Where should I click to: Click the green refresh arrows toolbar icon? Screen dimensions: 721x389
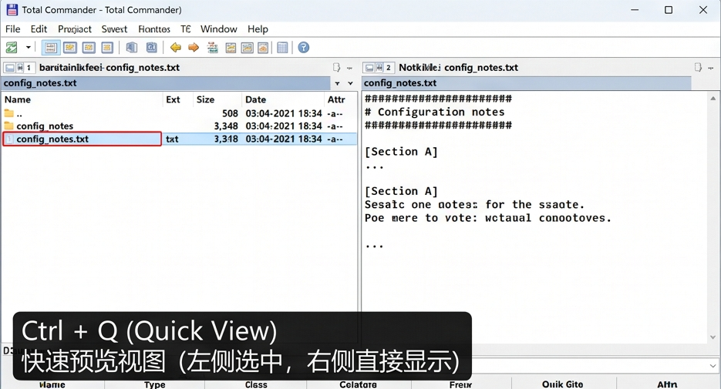coord(12,47)
